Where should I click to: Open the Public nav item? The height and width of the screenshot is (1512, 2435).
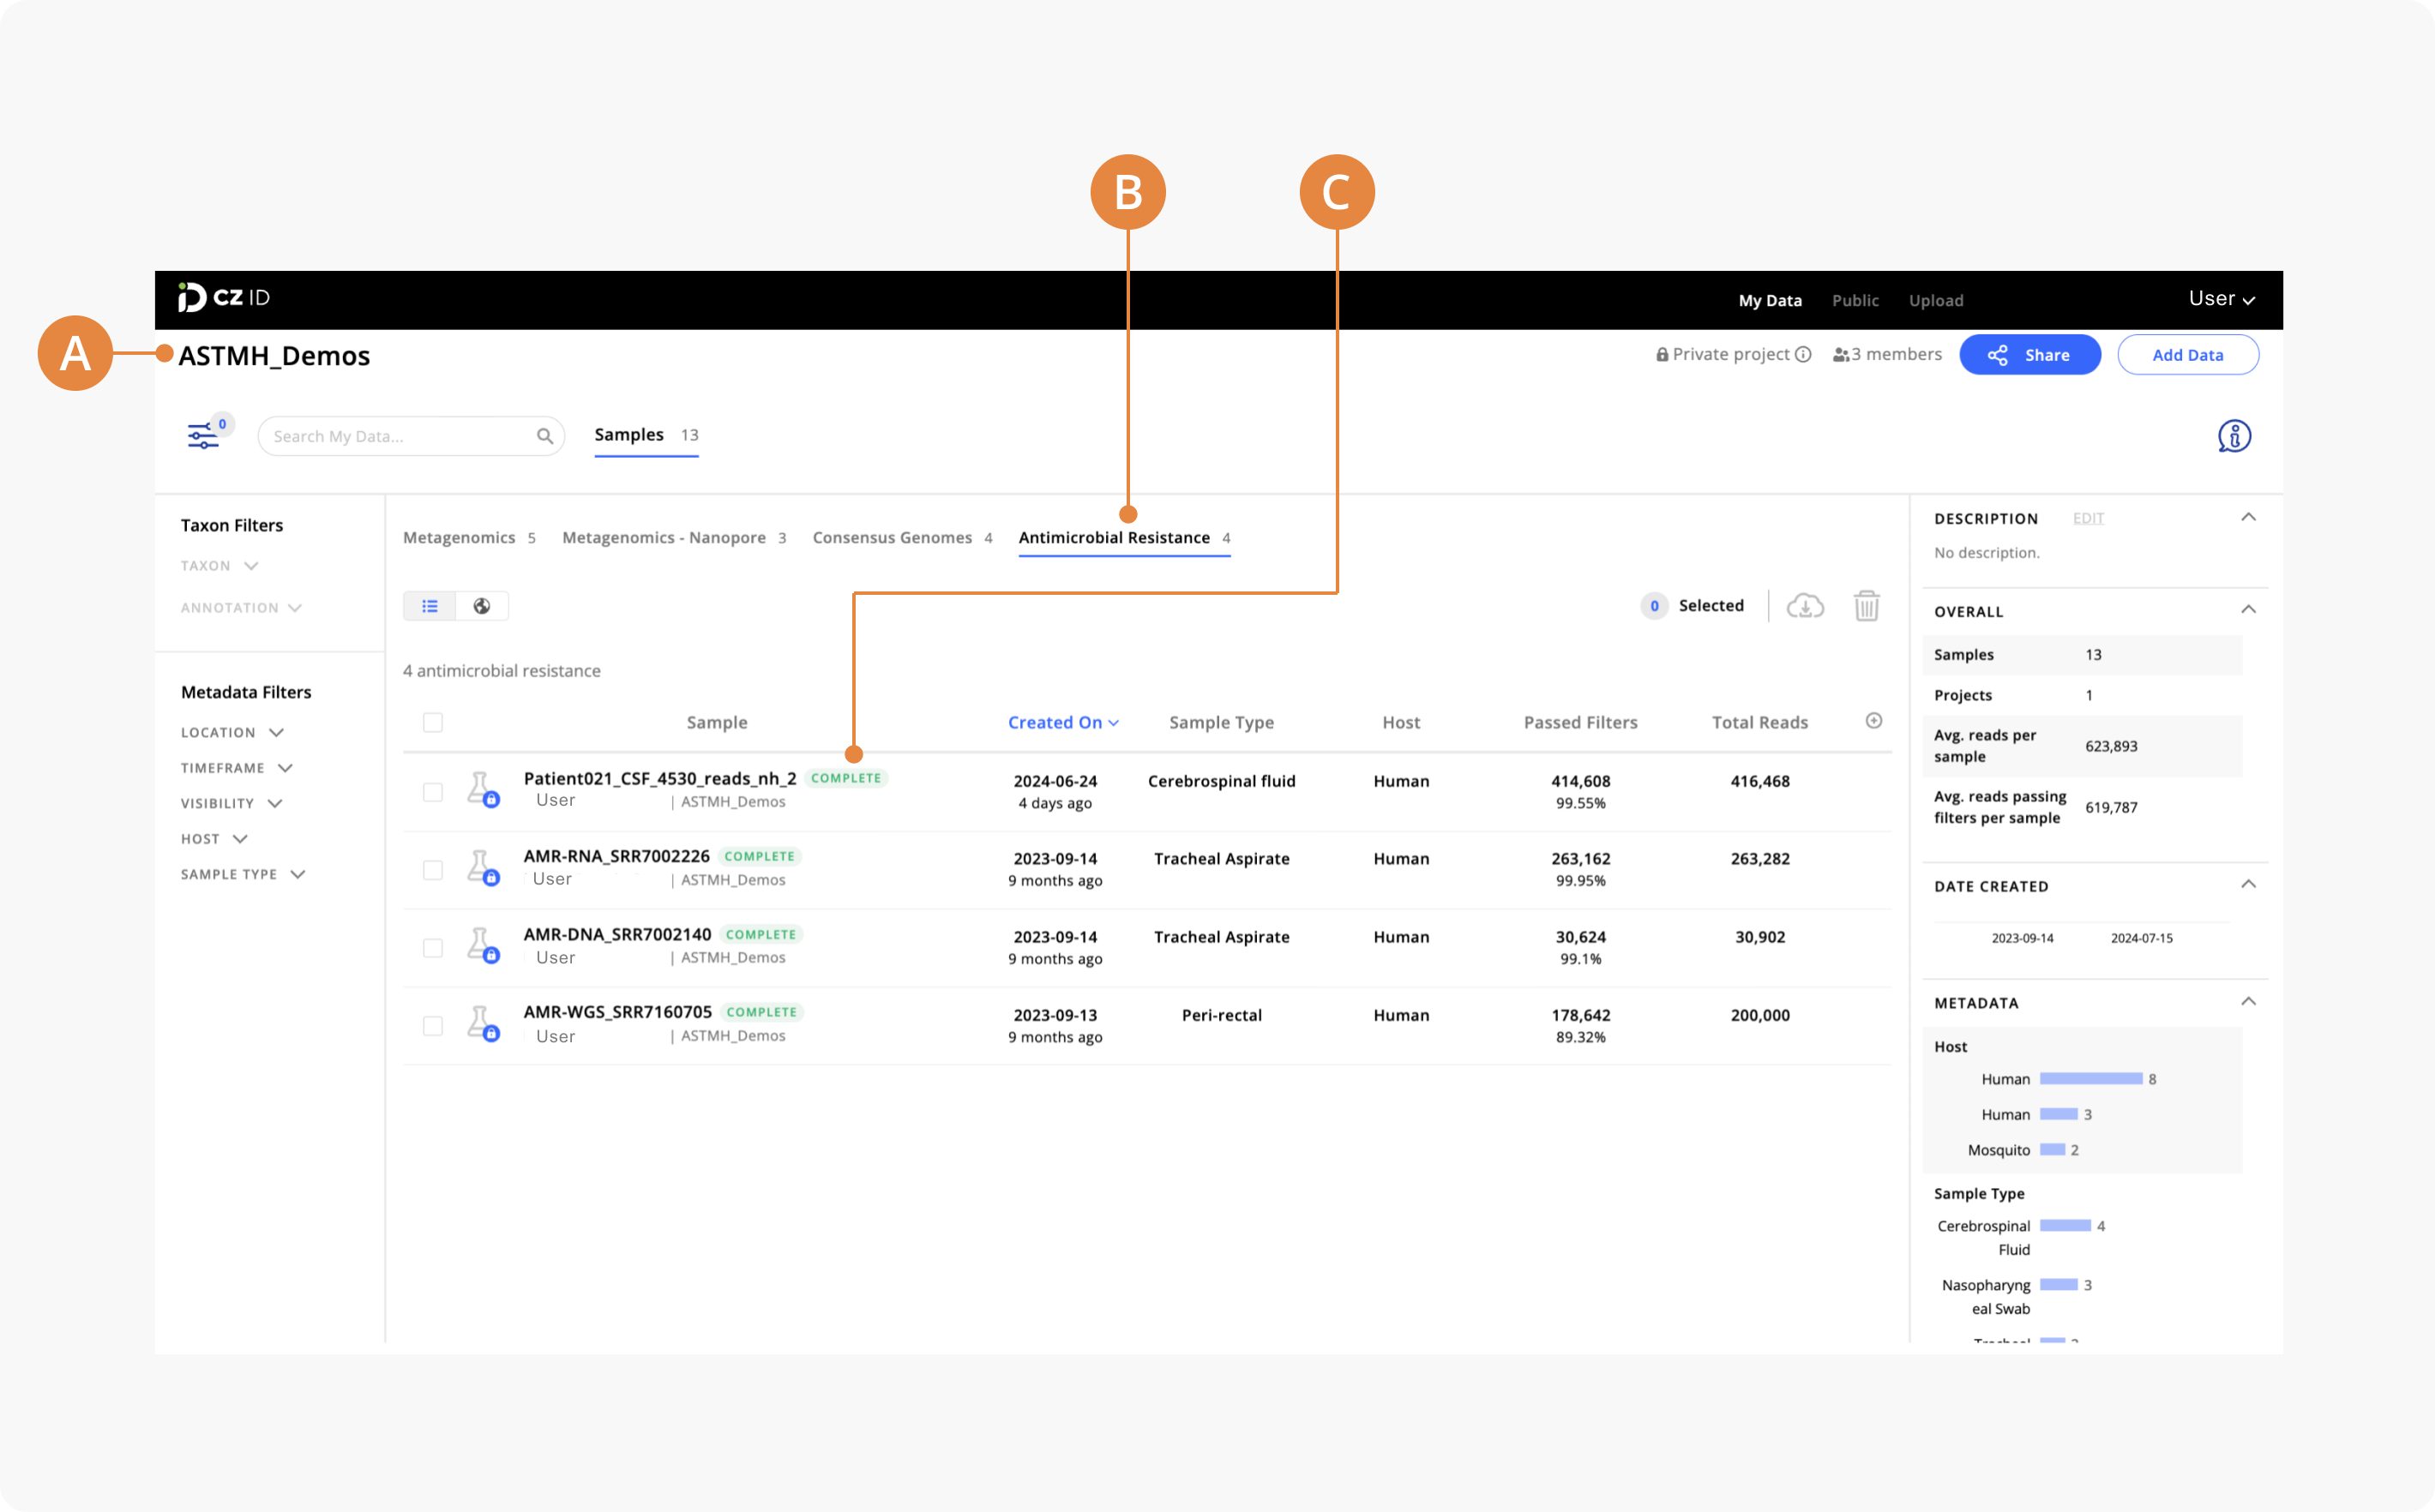[1855, 300]
